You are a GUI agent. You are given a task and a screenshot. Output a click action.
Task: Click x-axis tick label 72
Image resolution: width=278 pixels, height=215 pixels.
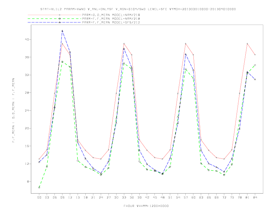(224, 197)
